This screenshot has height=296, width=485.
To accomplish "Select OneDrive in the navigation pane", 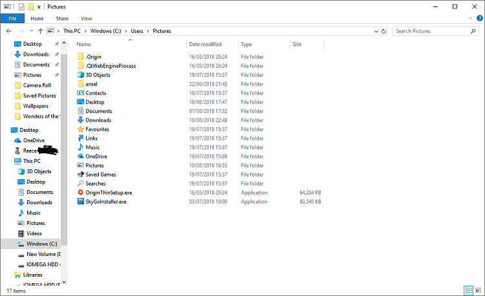I will [34, 140].
